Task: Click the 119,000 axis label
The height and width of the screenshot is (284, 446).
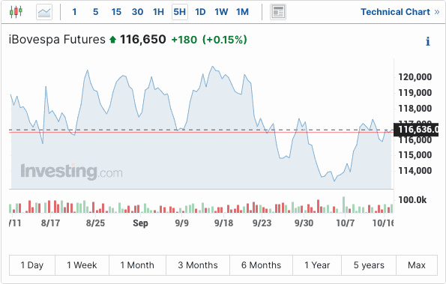Action: click(415, 93)
